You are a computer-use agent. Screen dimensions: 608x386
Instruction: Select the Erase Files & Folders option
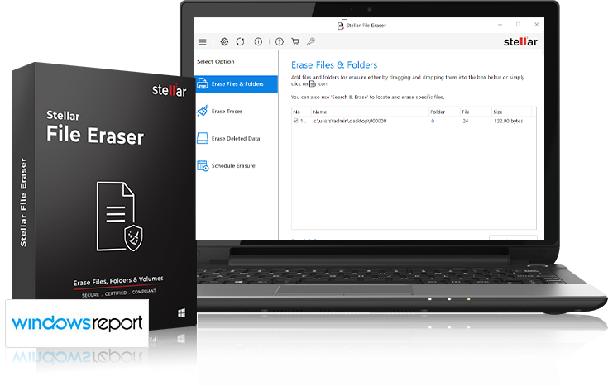(236, 84)
